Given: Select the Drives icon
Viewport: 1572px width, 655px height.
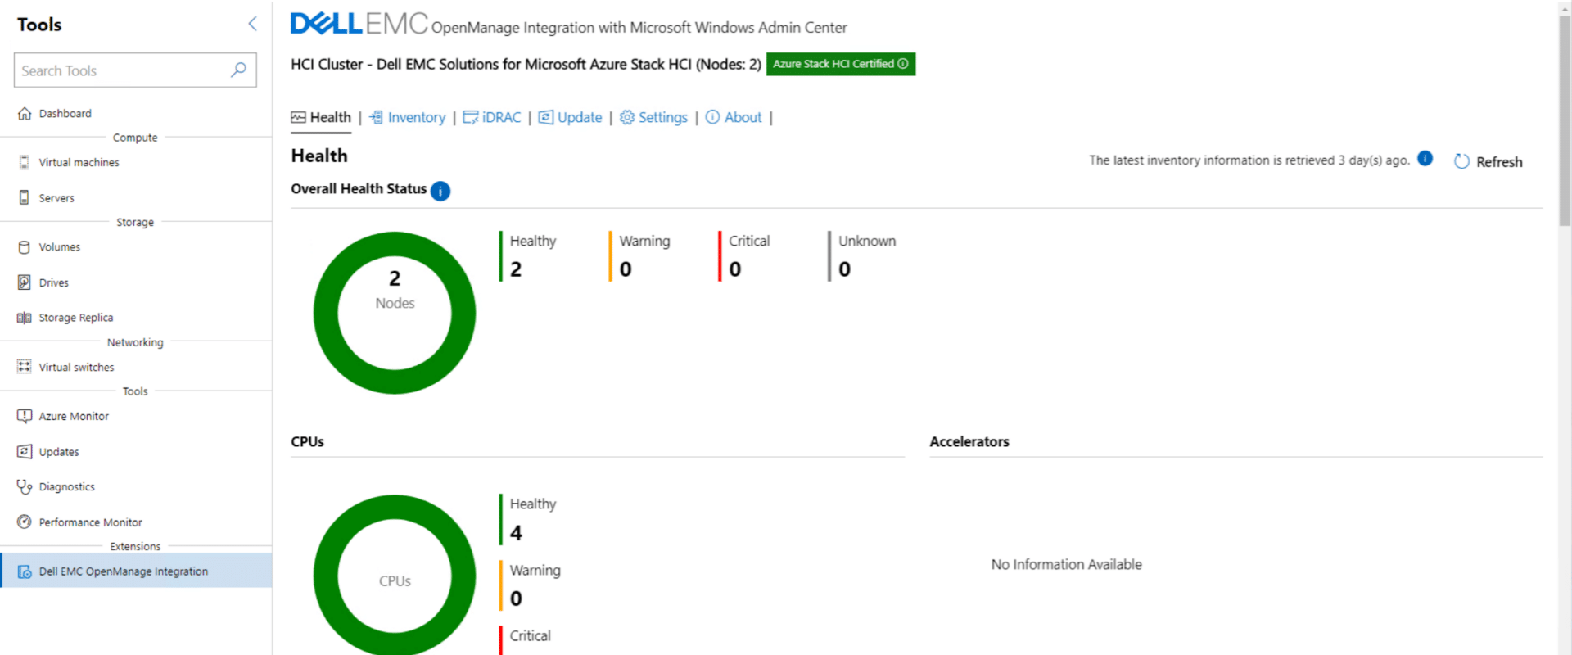Looking at the screenshot, I should pyautogui.click(x=25, y=282).
